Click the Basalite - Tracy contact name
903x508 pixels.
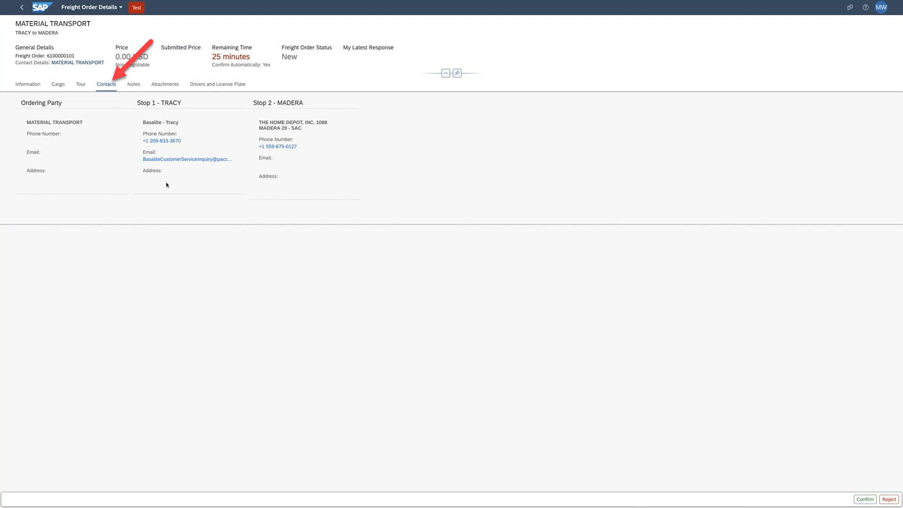point(160,122)
